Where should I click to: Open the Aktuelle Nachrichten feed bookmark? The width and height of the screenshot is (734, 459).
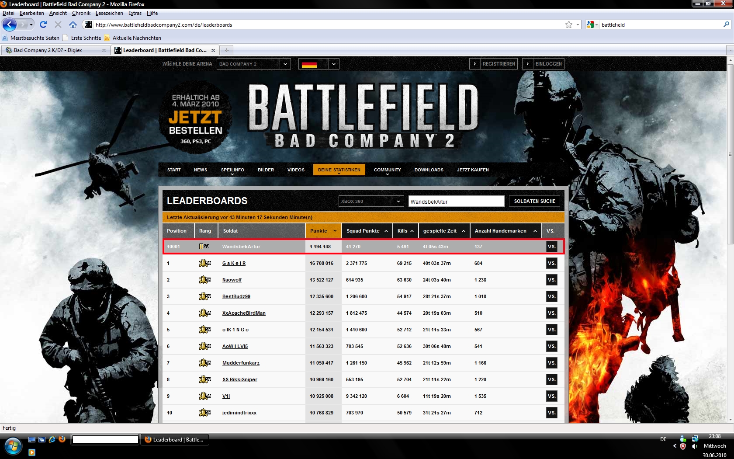click(x=132, y=38)
